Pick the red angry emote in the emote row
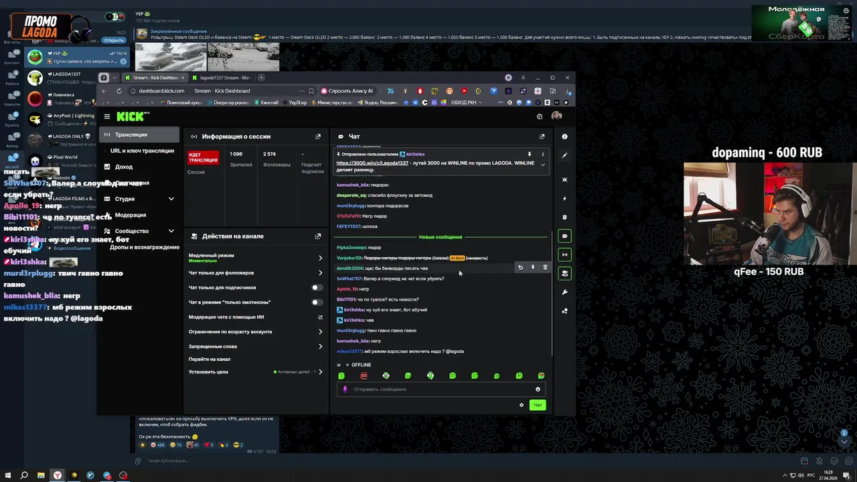The width and height of the screenshot is (857, 482). tap(364, 376)
